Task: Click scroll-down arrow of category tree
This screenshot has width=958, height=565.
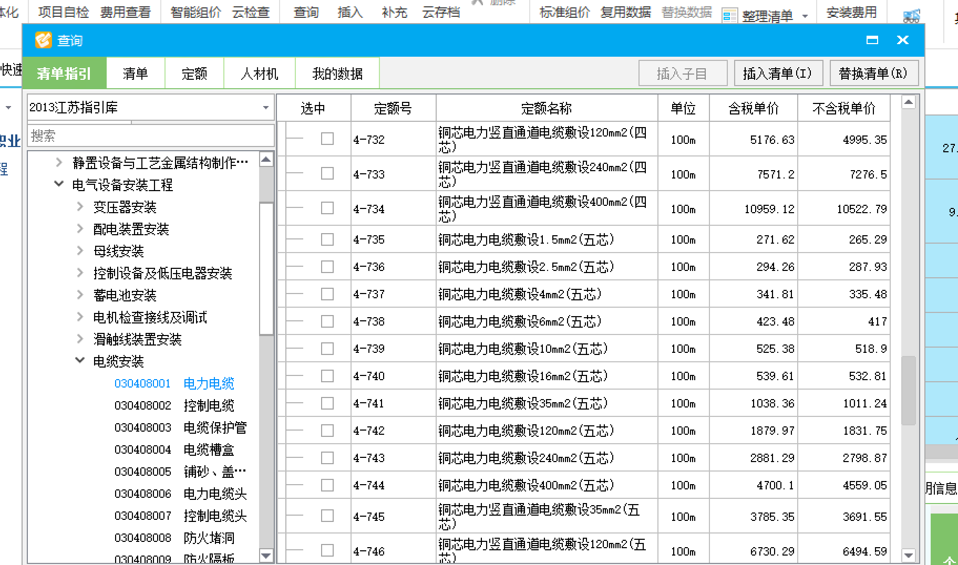Action: click(266, 555)
